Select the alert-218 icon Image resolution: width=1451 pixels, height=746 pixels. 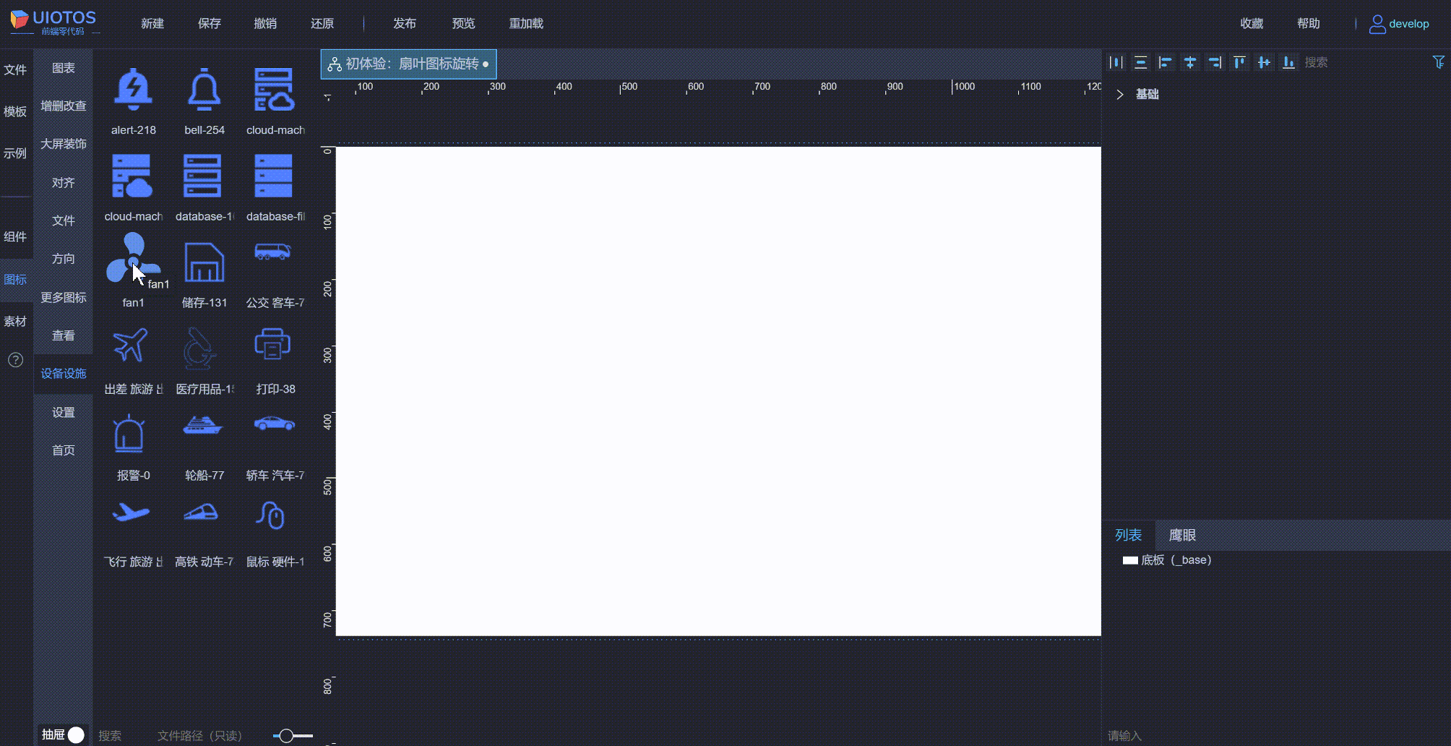[133, 90]
